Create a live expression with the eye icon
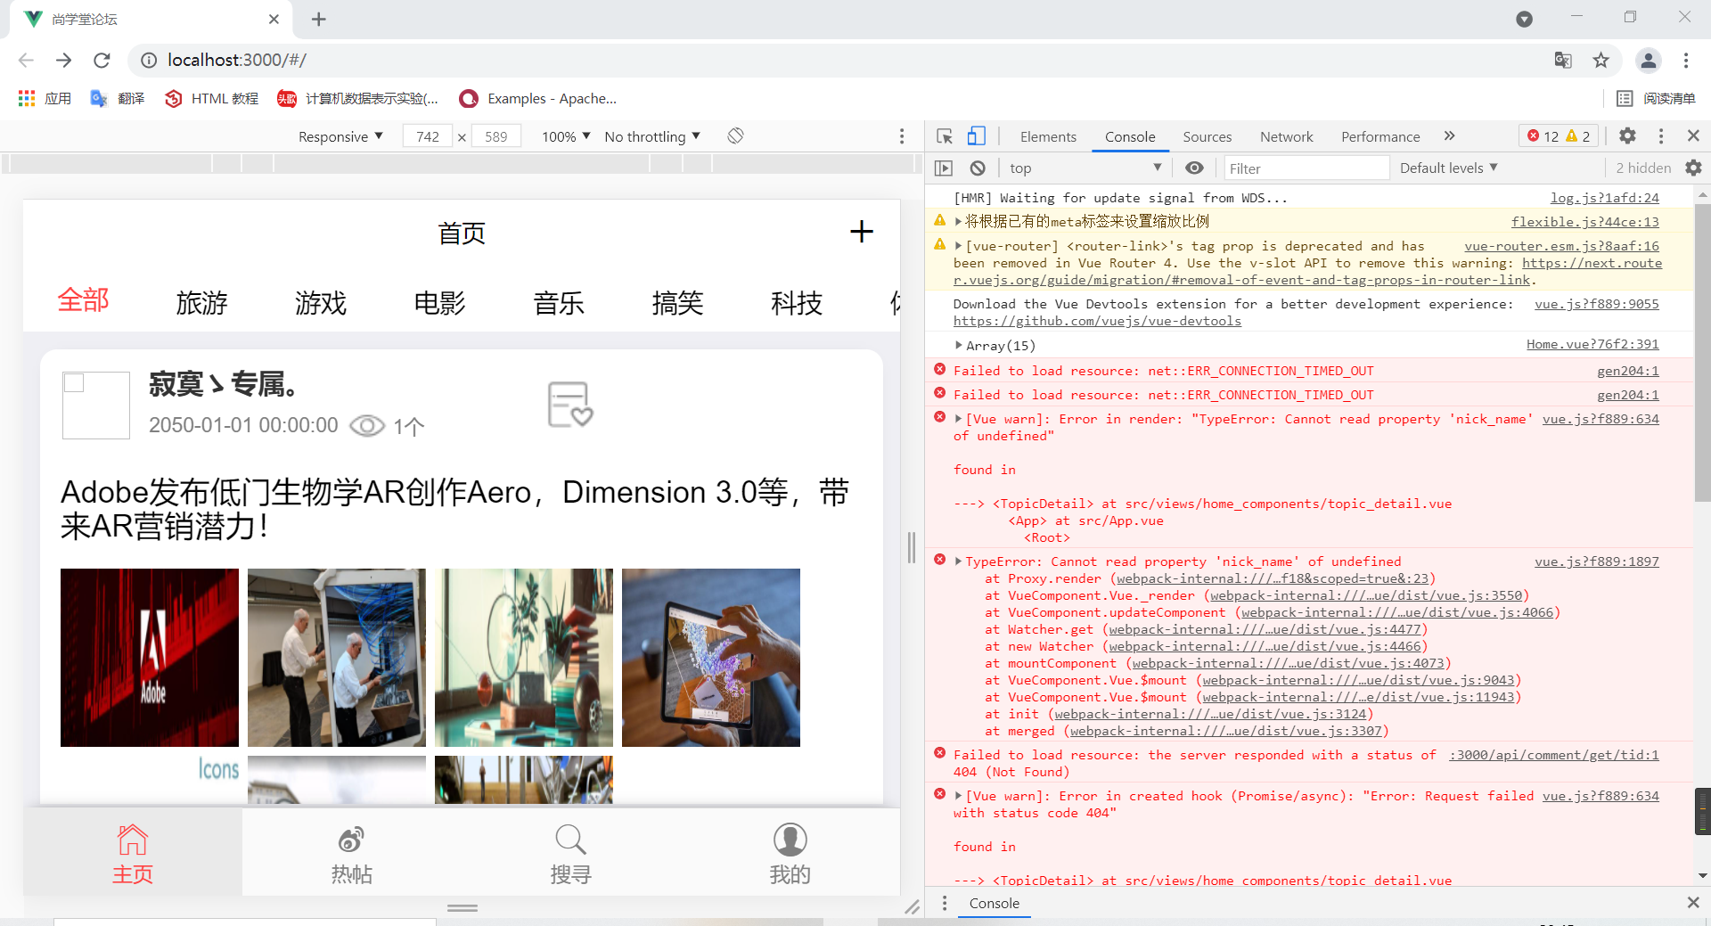This screenshot has width=1711, height=926. [1194, 168]
